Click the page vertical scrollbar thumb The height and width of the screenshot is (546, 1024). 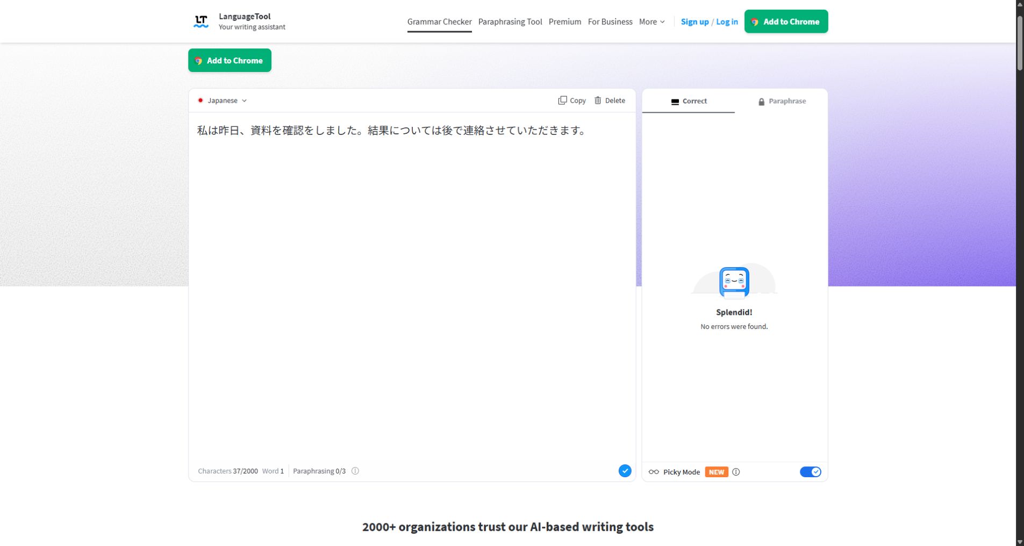pyautogui.click(x=1020, y=44)
